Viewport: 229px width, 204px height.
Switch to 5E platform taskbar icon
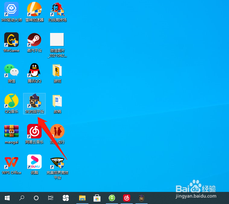(x=142, y=198)
